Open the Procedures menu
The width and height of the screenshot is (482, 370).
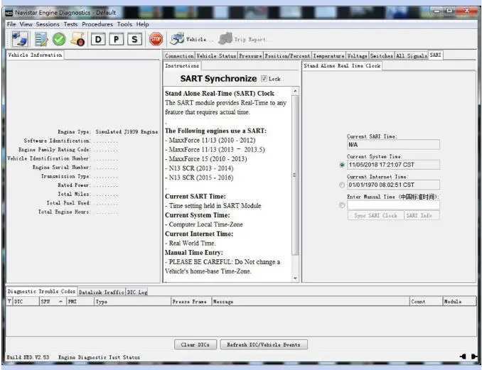[97, 24]
